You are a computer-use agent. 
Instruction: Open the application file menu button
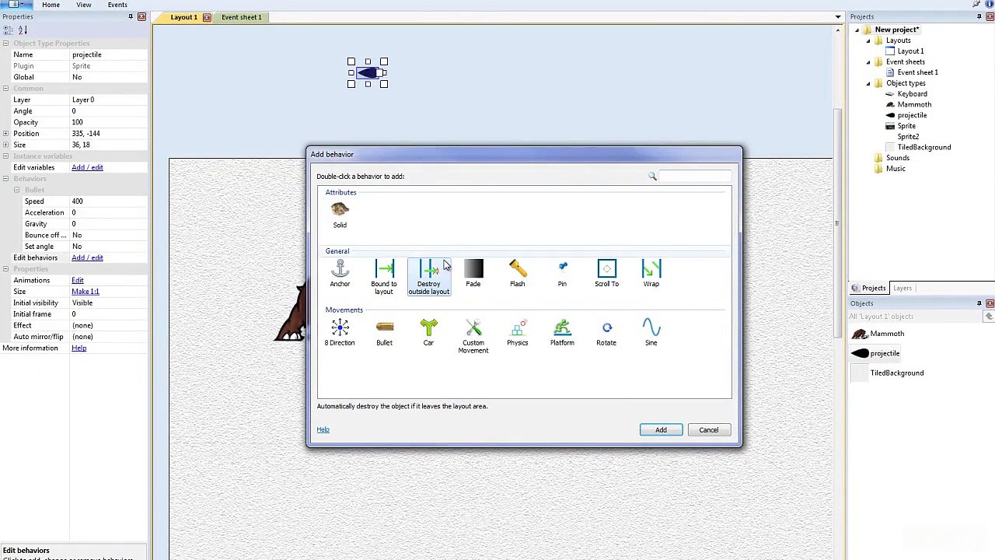click(15, 5)
